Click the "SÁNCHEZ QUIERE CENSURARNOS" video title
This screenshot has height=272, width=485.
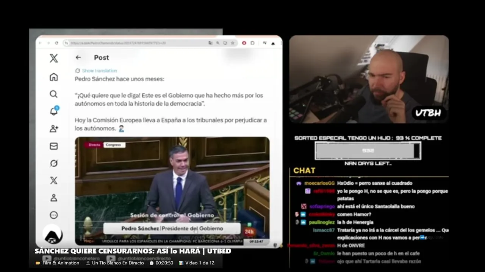click(133, 251)
